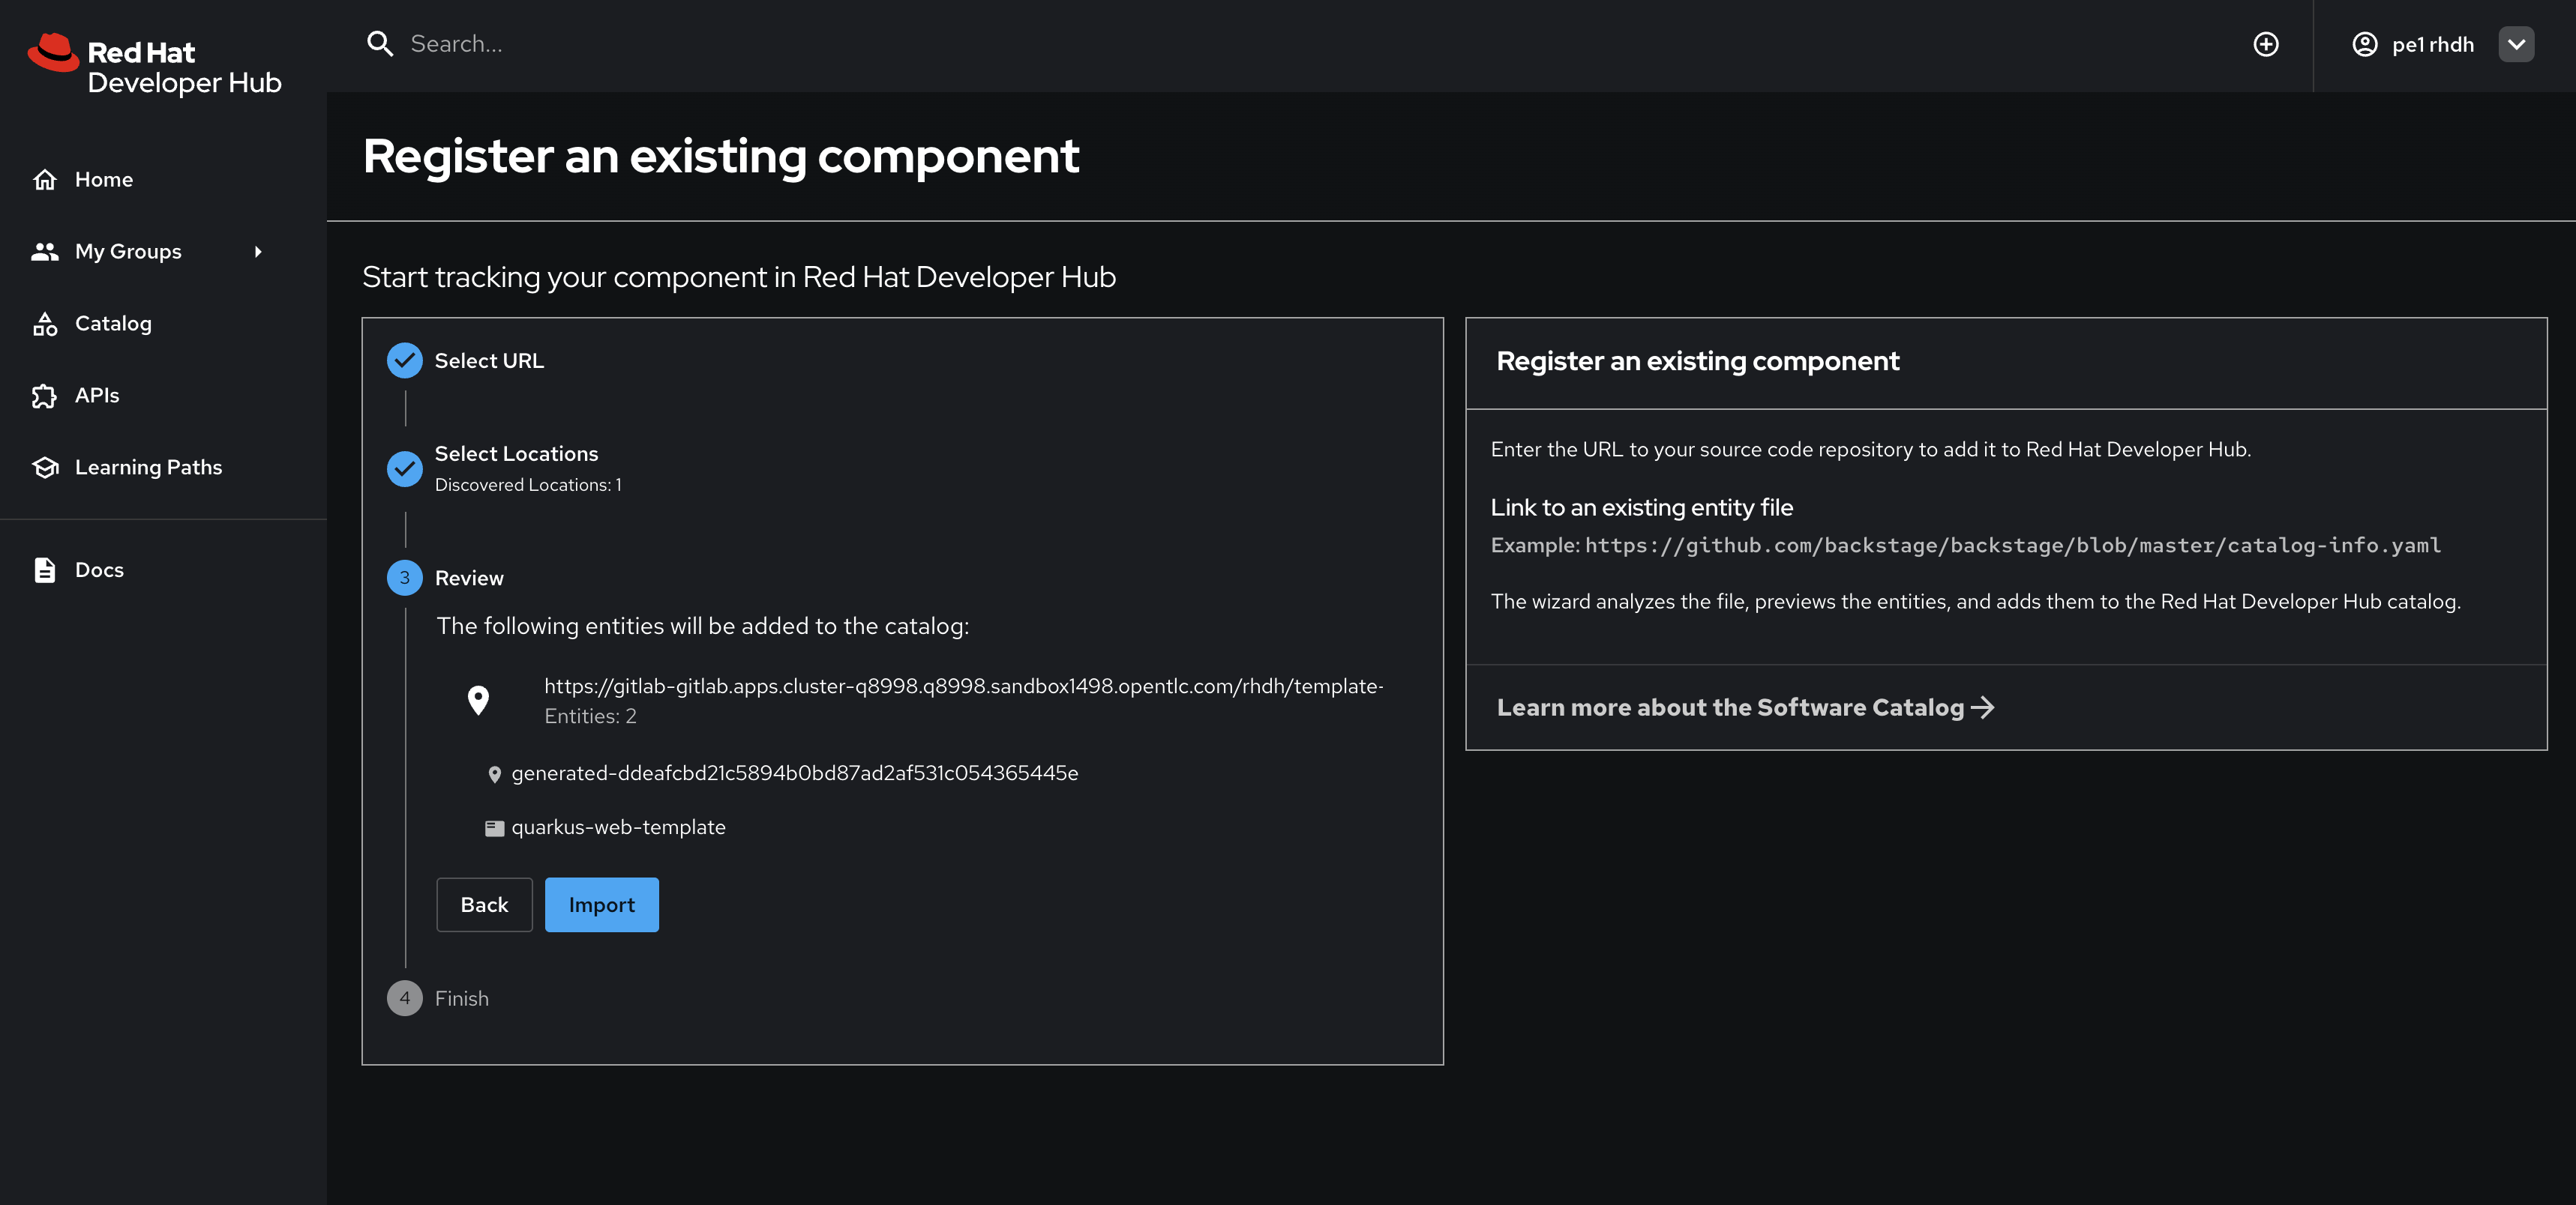Expand the My Groups submenu arrow

(x=258, y=252)
